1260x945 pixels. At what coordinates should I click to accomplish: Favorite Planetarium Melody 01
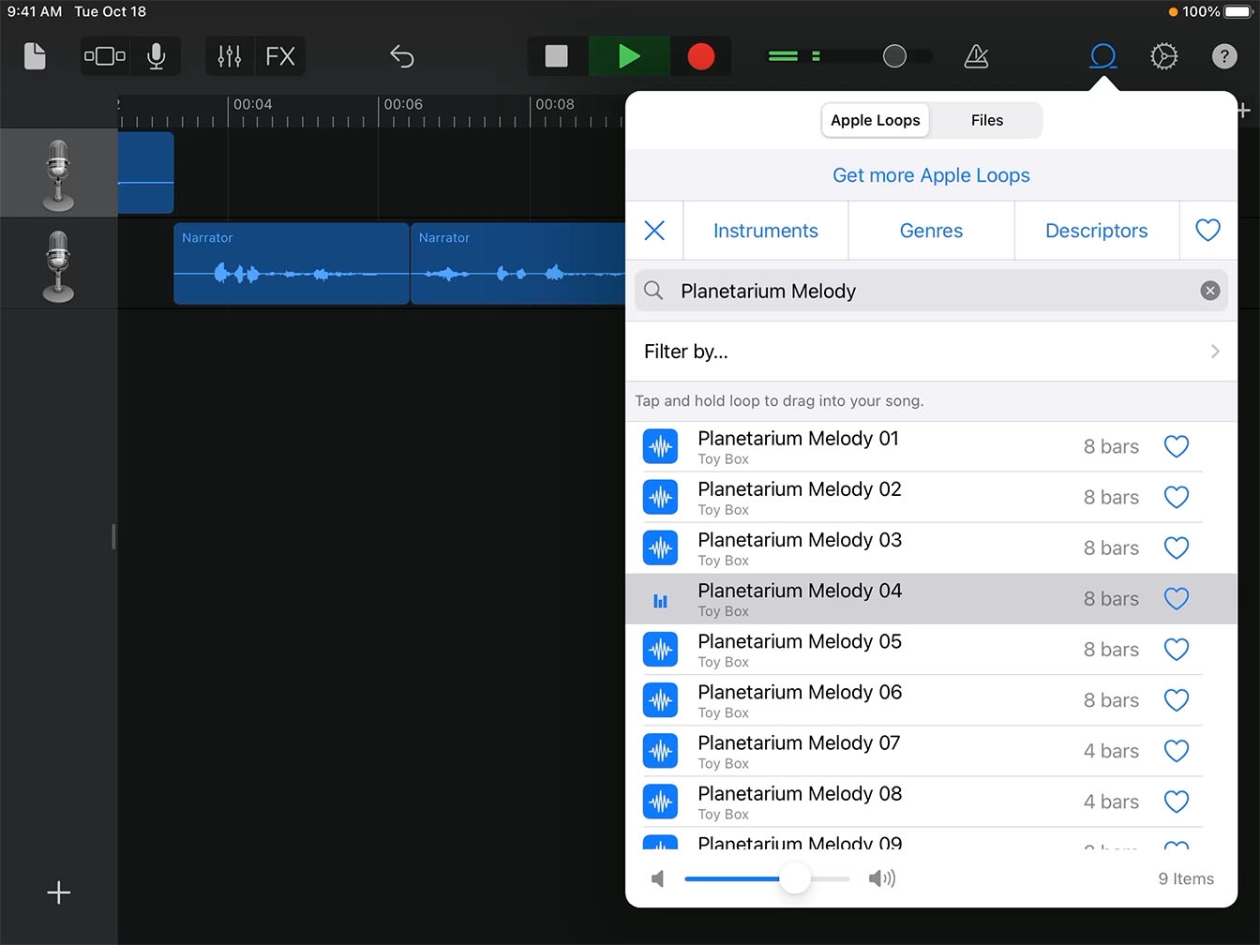[1176, 446]
